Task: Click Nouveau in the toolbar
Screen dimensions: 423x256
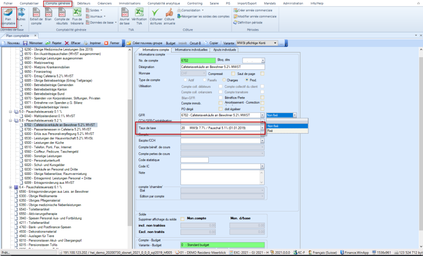Action: tap(11, 43)
